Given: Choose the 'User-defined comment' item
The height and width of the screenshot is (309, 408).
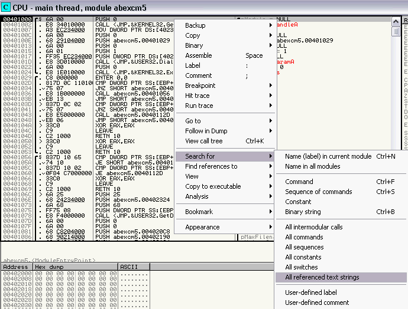Looking at the screenshot, I should click(317, 303).
